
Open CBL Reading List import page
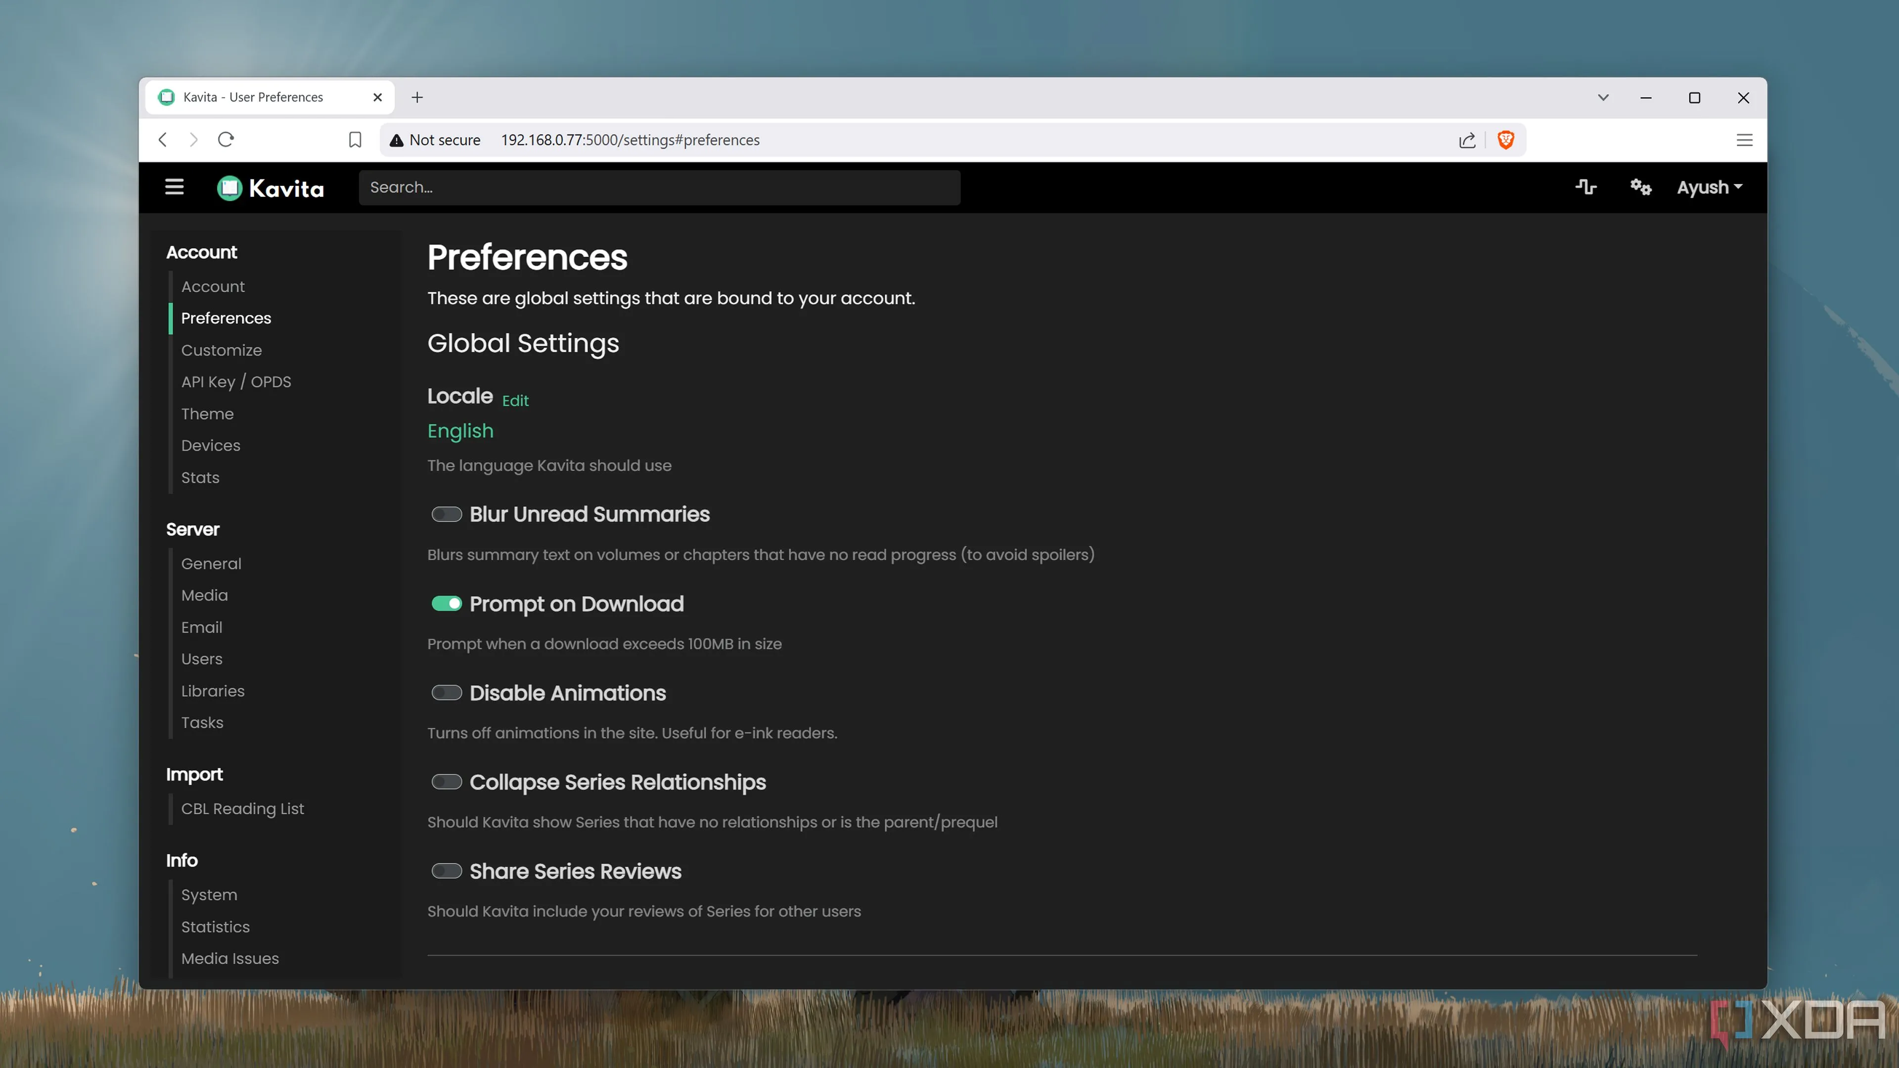point(242,809)
